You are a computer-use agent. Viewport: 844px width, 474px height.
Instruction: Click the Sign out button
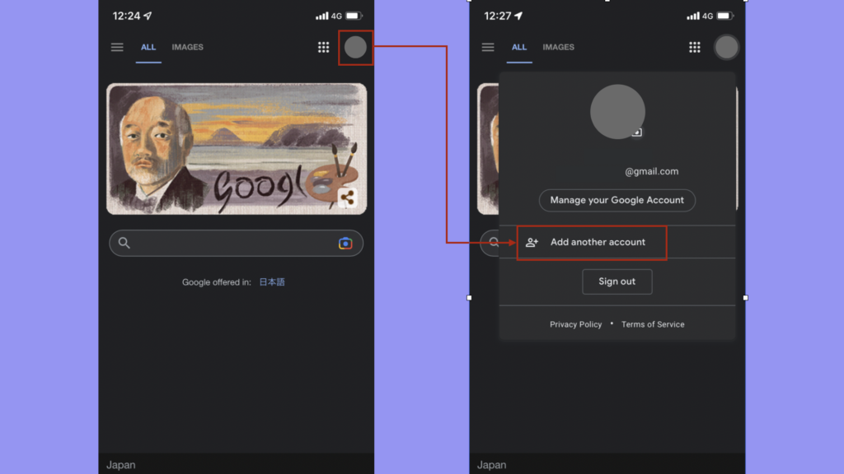tap(617, 281)
